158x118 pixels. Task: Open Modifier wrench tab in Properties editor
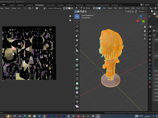click(x=150, y=64)
